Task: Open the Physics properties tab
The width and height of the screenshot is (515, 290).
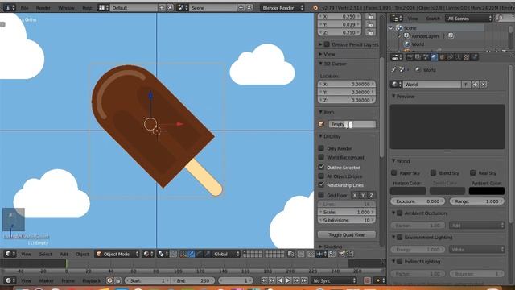Action: 475,57
